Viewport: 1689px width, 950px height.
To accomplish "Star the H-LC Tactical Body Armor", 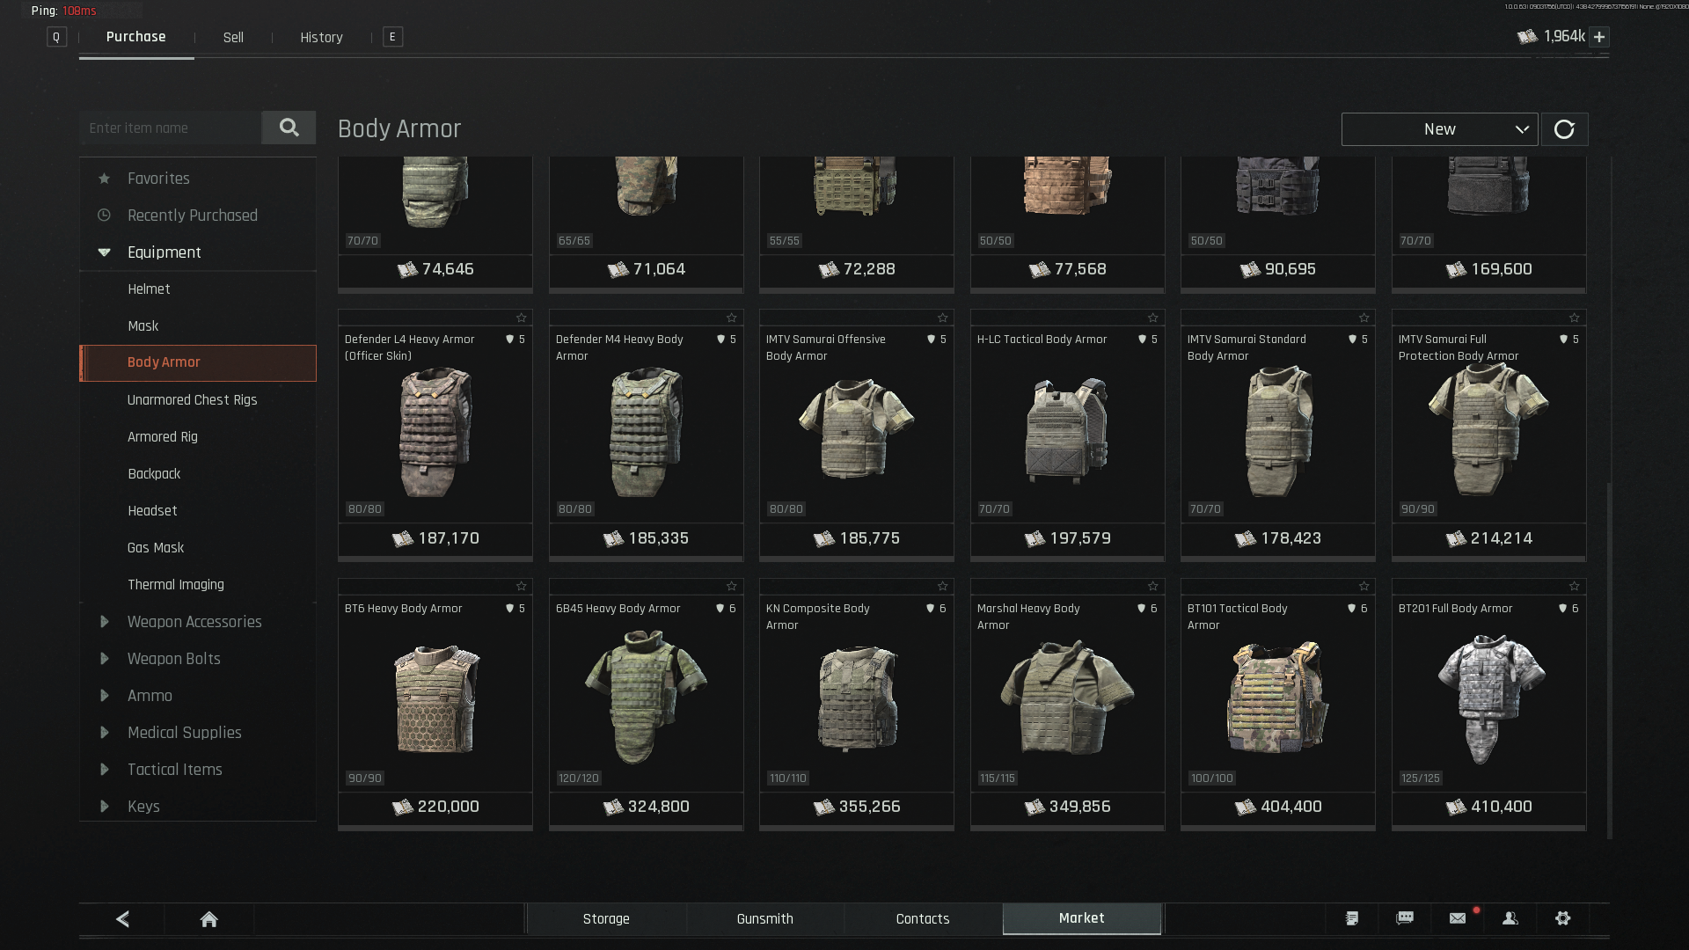I will pos(1152,318).
